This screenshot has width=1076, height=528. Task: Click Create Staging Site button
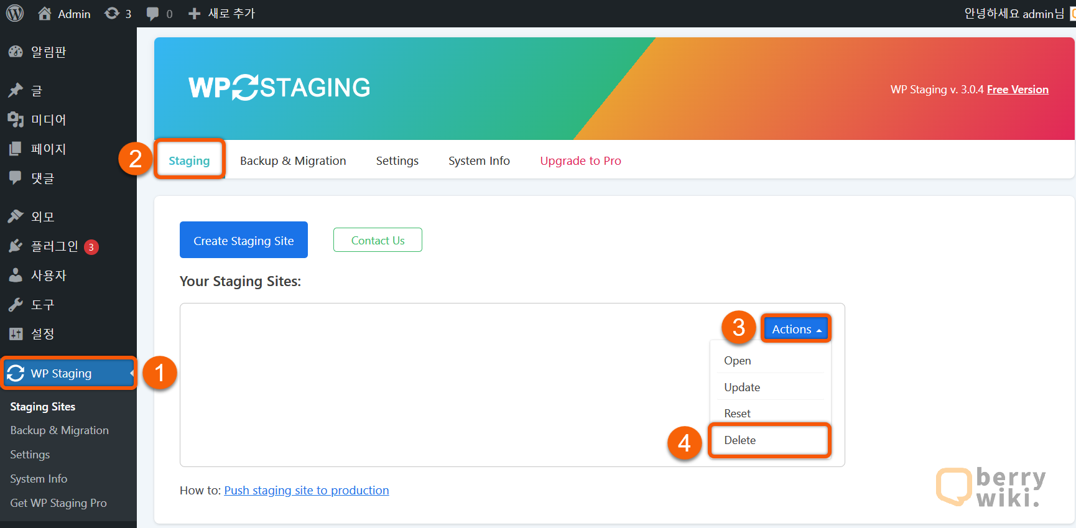point(244,240)
